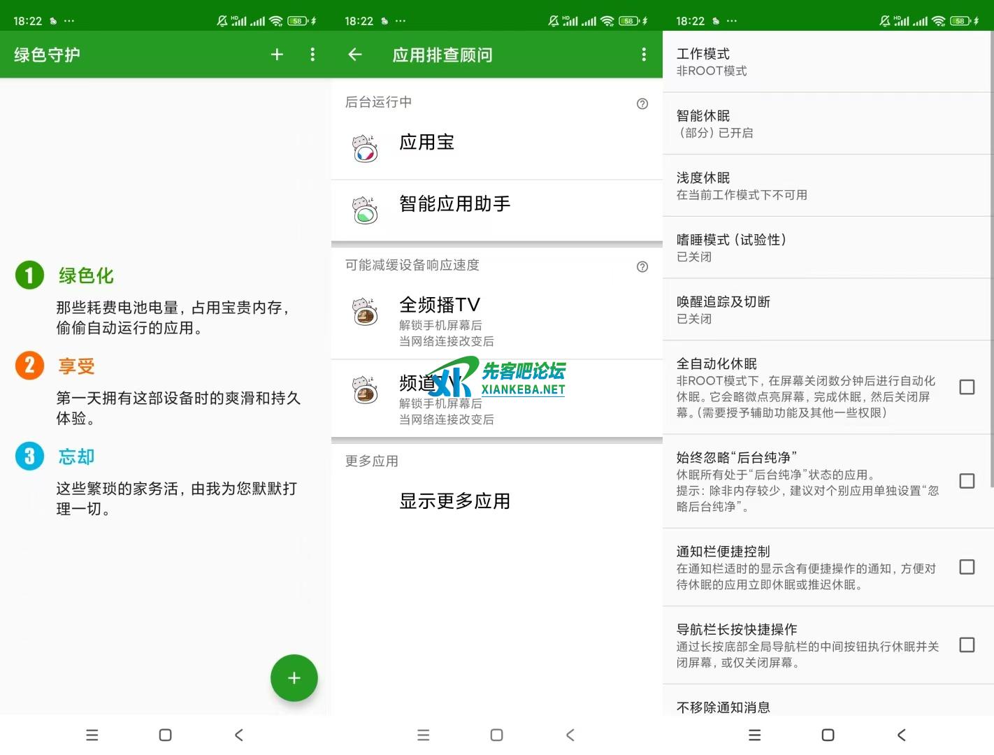Tap the back arrow on 应用排查顾问 page
Image resolution: width=994 pixels, height=755 pixels.
click(355, 55)
